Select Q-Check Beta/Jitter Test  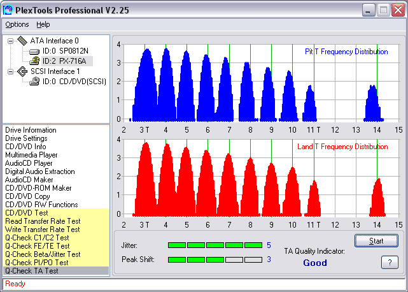55,254
